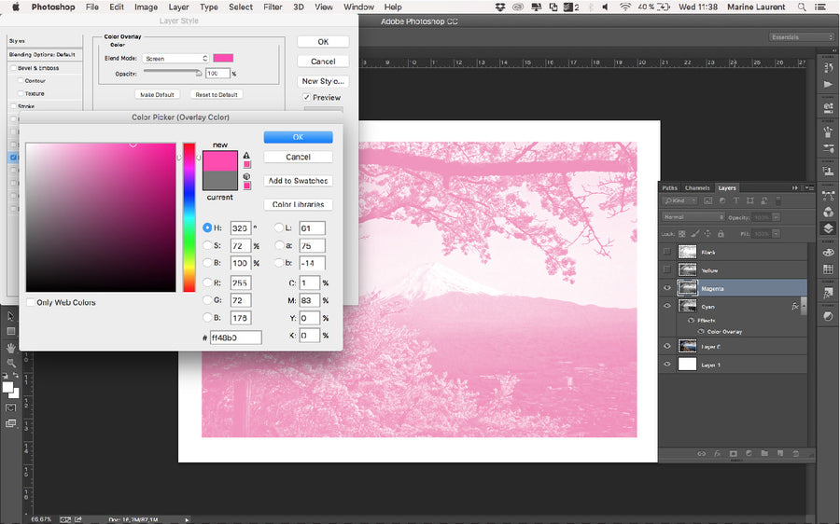Hide Layer 1 eye icon
Viewport: 840px width, 524px height.
click(x=667, y=365)
